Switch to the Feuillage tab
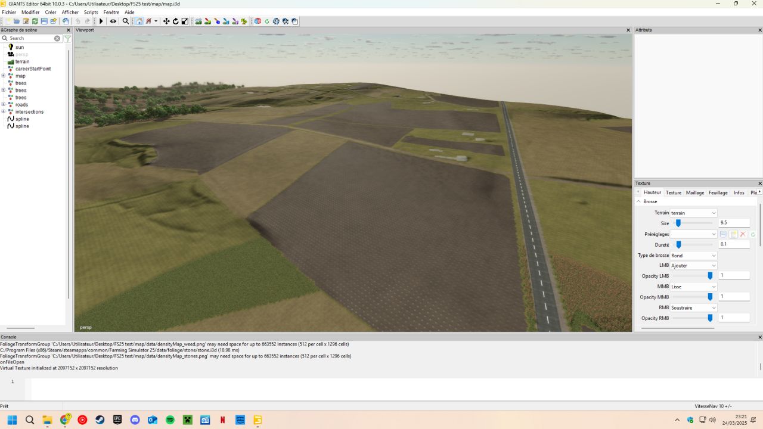This screenshot has height=429, width=763. 718,192
